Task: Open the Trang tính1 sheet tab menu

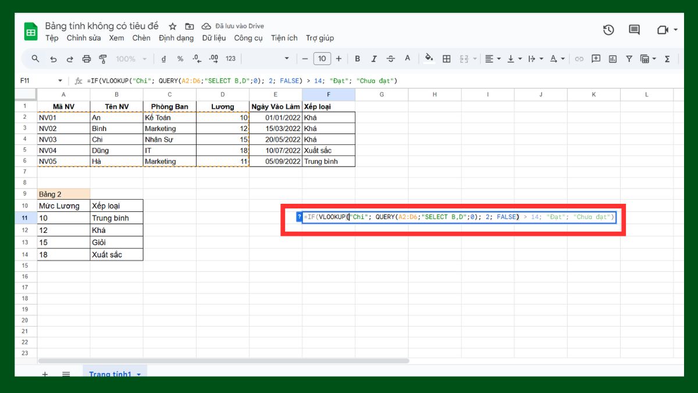Action: [x=138, y=375]
